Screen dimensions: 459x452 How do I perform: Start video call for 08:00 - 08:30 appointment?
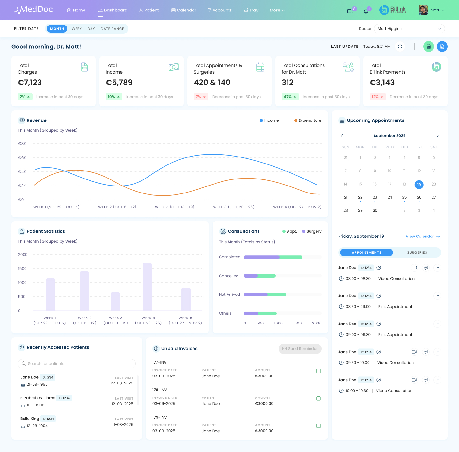[414, 268]
